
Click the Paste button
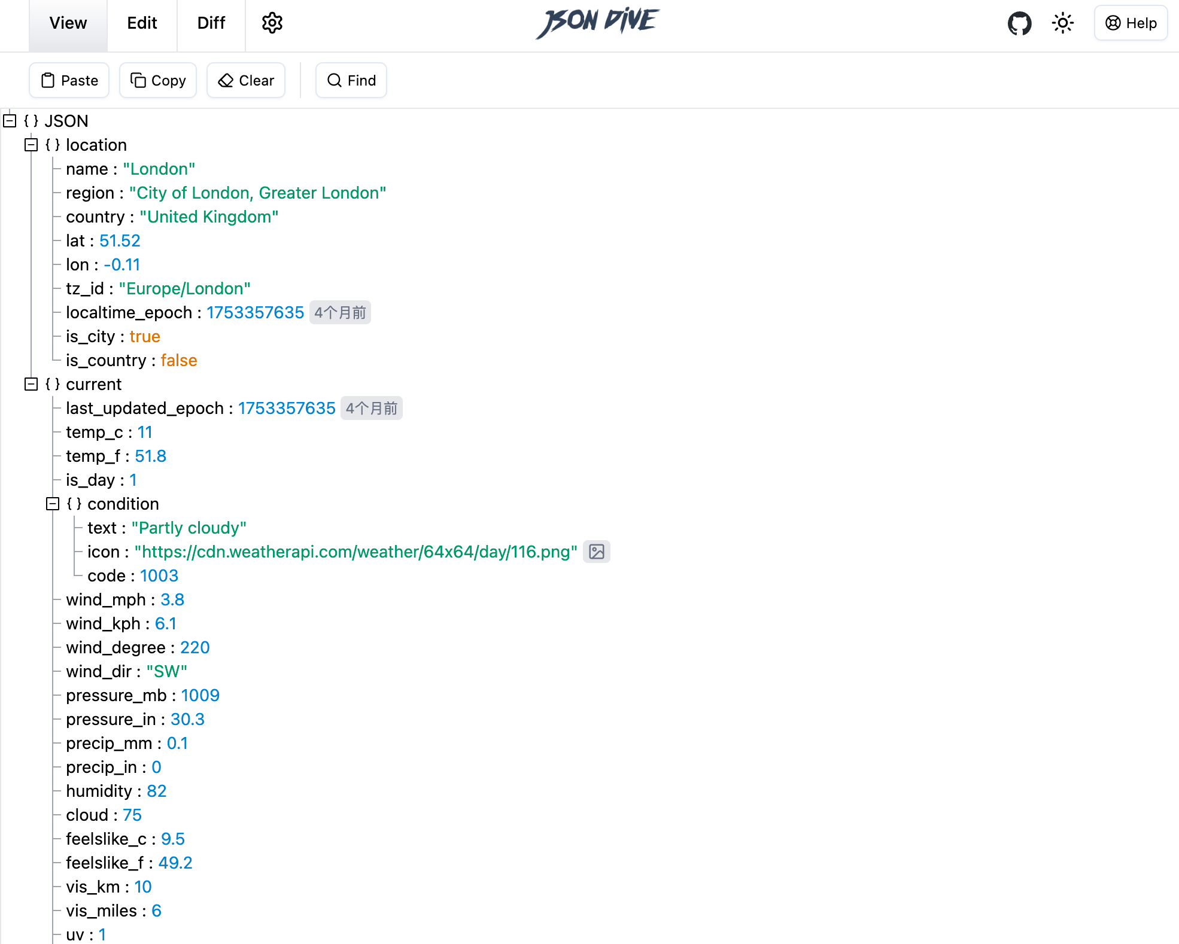(69, 80)
